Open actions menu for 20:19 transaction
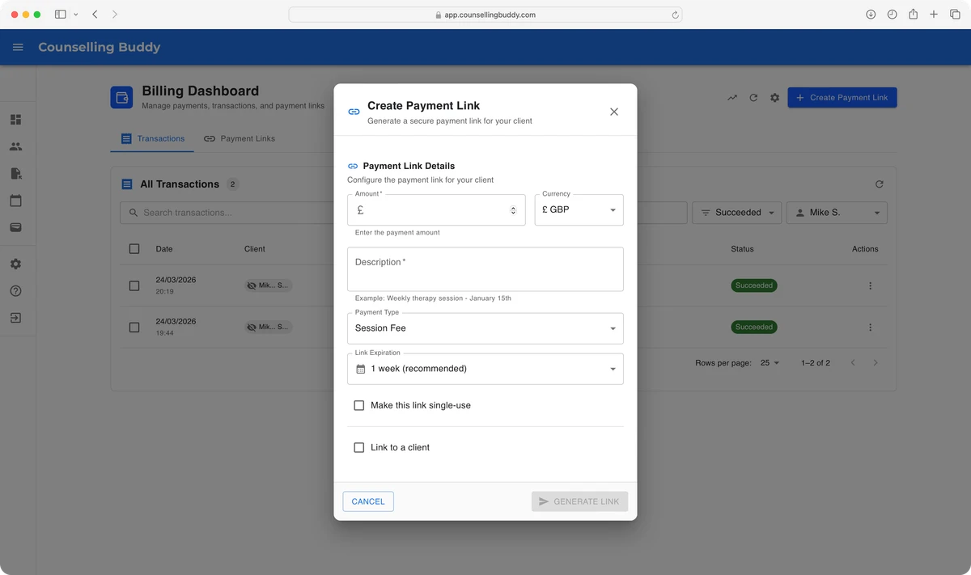 (x=871, y=285)
